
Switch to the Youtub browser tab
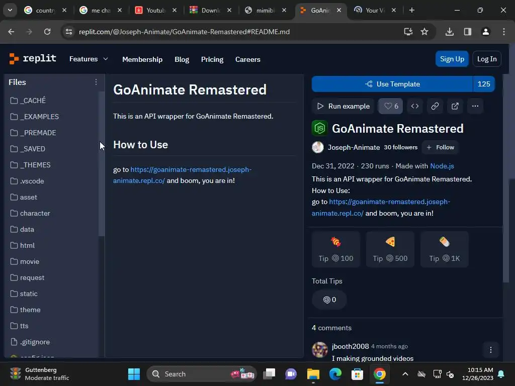(156, 10)
